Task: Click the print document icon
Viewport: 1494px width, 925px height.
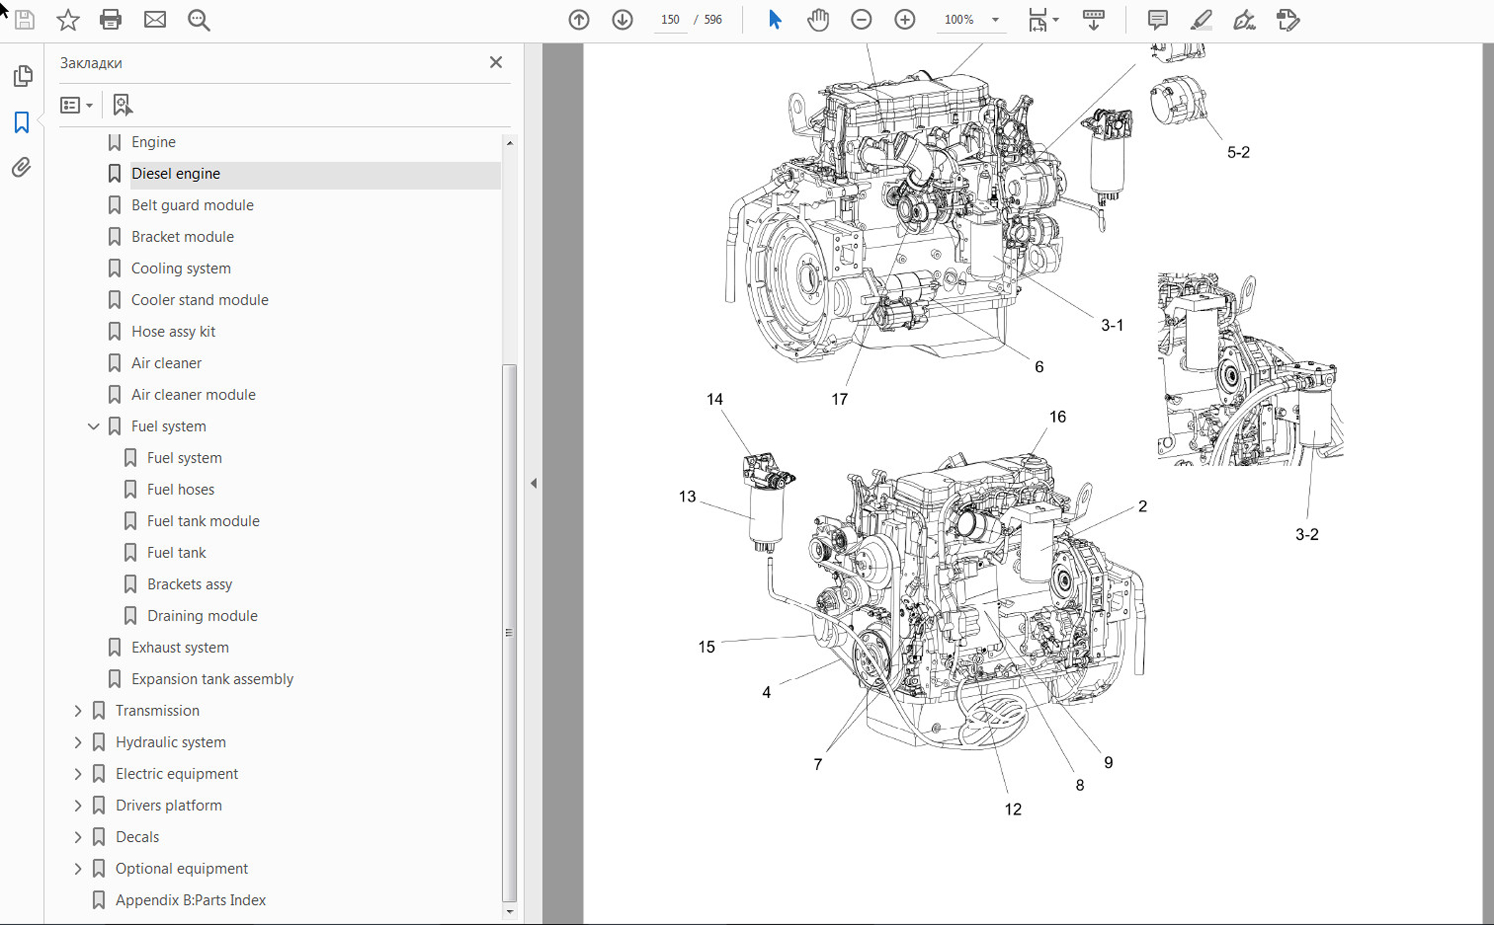Action: (110, 20)
